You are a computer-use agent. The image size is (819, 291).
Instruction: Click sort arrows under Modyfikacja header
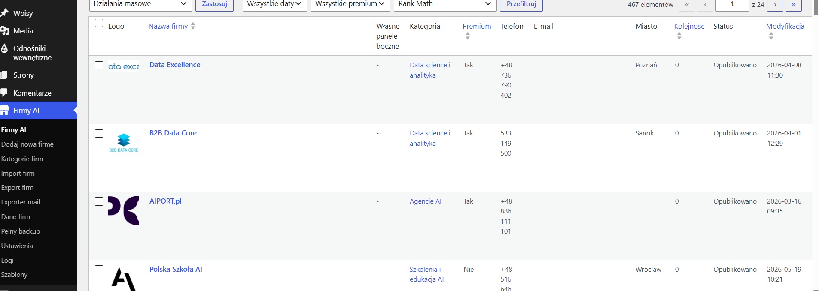[771, 36]
